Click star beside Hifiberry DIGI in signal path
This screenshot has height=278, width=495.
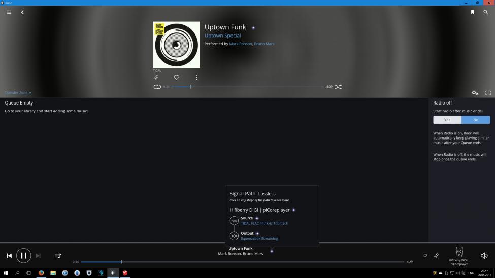tap(293, 210)
